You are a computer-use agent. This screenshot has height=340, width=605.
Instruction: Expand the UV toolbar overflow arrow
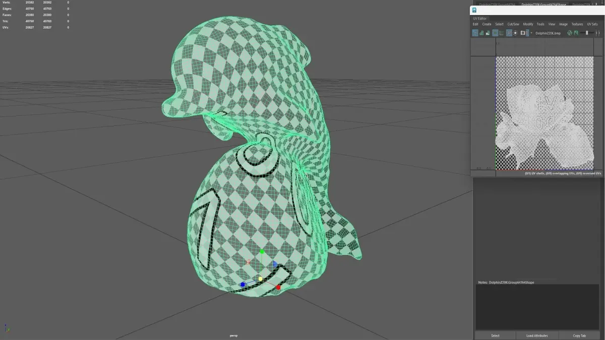coord(599,33)
